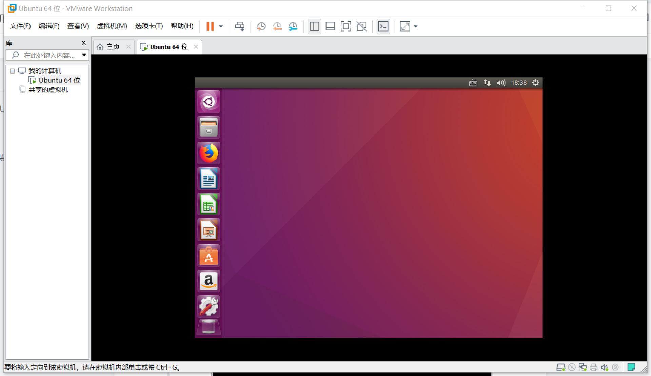Click the revert to snapshot icon
Image resolution: width=651 pixels, height=376 pixels.
277,26
